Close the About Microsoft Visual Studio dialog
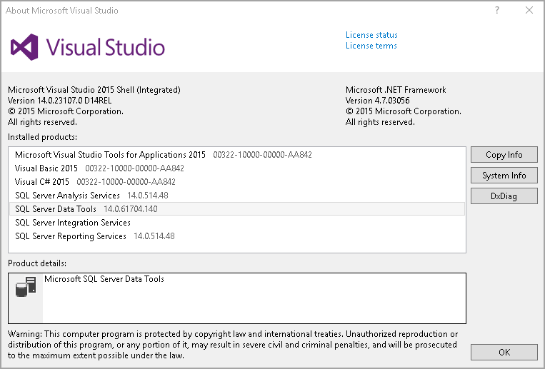The height and width of the screenshot is (369, 545). coord(529,11)
